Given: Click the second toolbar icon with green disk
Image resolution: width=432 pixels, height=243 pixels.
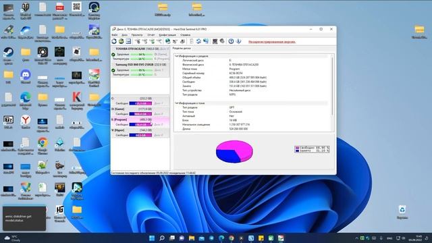Looking at the screenshot, I should [122, 41].
